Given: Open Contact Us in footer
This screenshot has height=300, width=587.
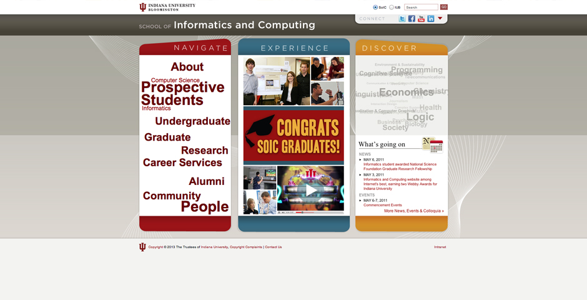Looking at the screenshot, I should pos(274,247).
